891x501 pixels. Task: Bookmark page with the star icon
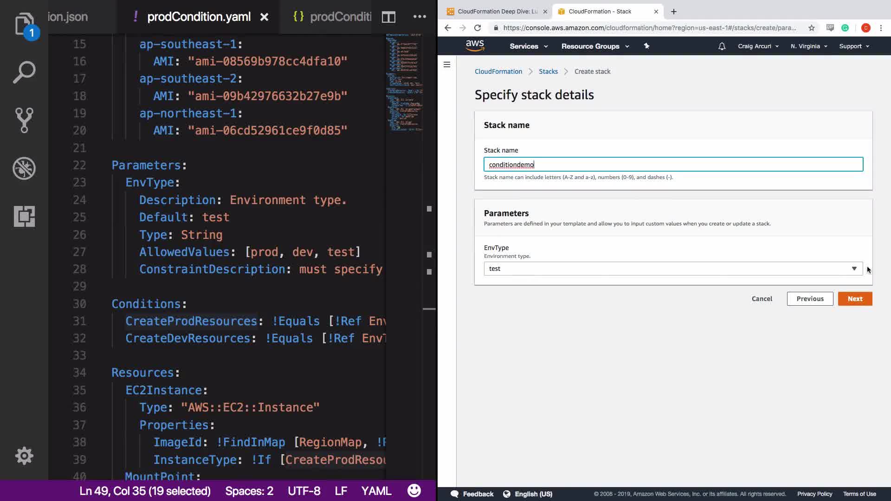click(x=811, y=28)
